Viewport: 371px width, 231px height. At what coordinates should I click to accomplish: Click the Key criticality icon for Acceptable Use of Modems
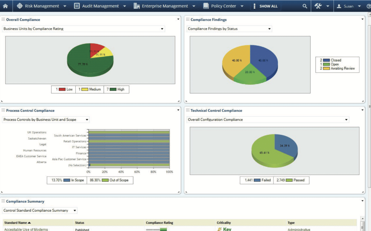pos(220,229)
